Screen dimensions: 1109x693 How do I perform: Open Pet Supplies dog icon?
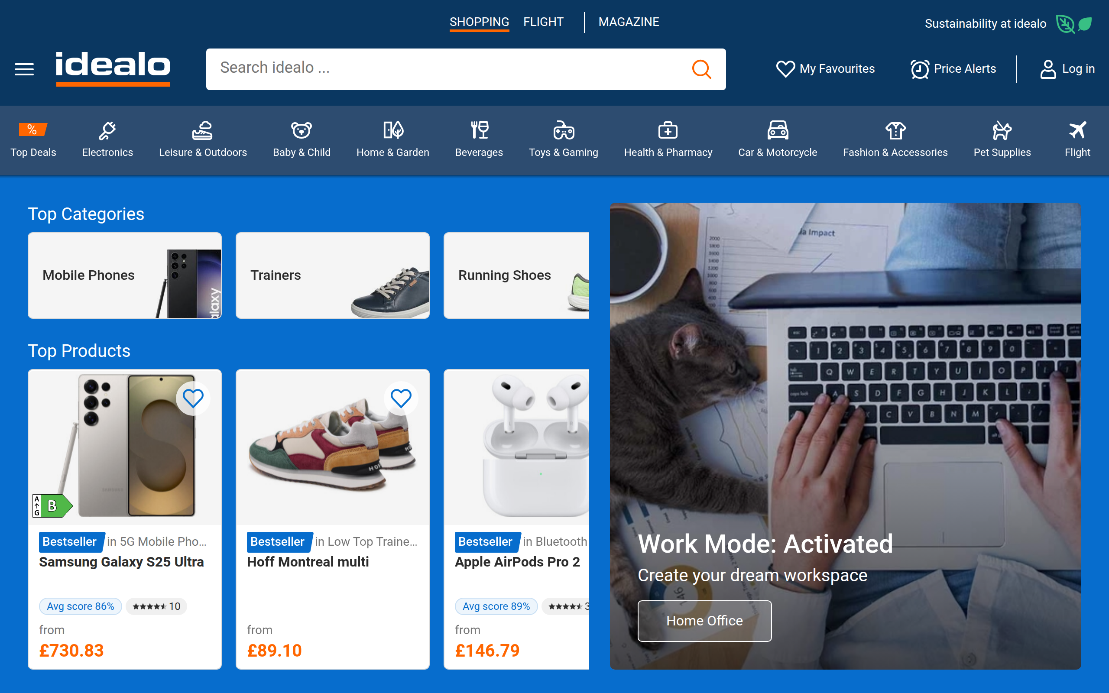(1002, 131)
